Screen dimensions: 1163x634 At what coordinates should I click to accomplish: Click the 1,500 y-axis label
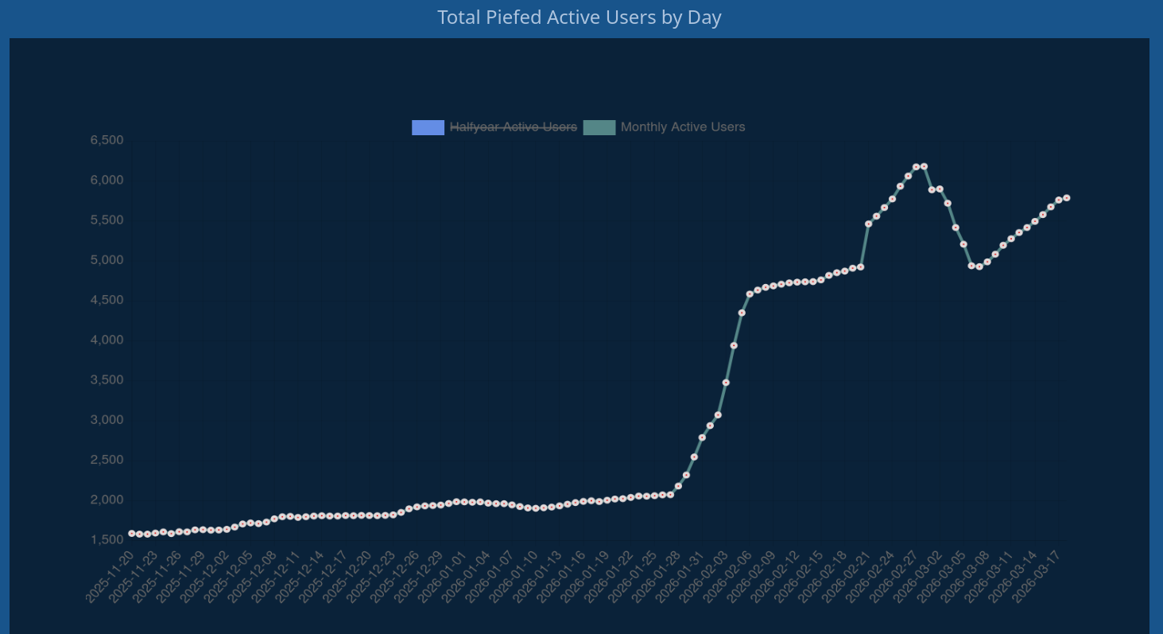pos(107,539)
